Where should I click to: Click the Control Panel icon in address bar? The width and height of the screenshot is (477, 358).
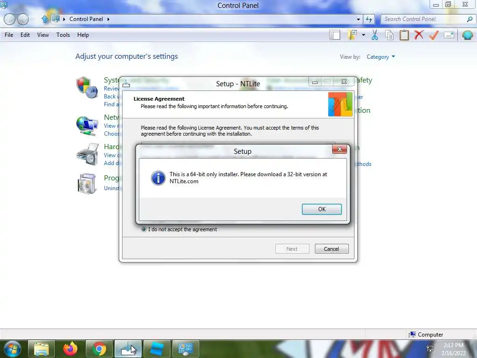click(56, 19)
